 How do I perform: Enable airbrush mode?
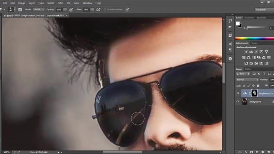coord(98,9)
